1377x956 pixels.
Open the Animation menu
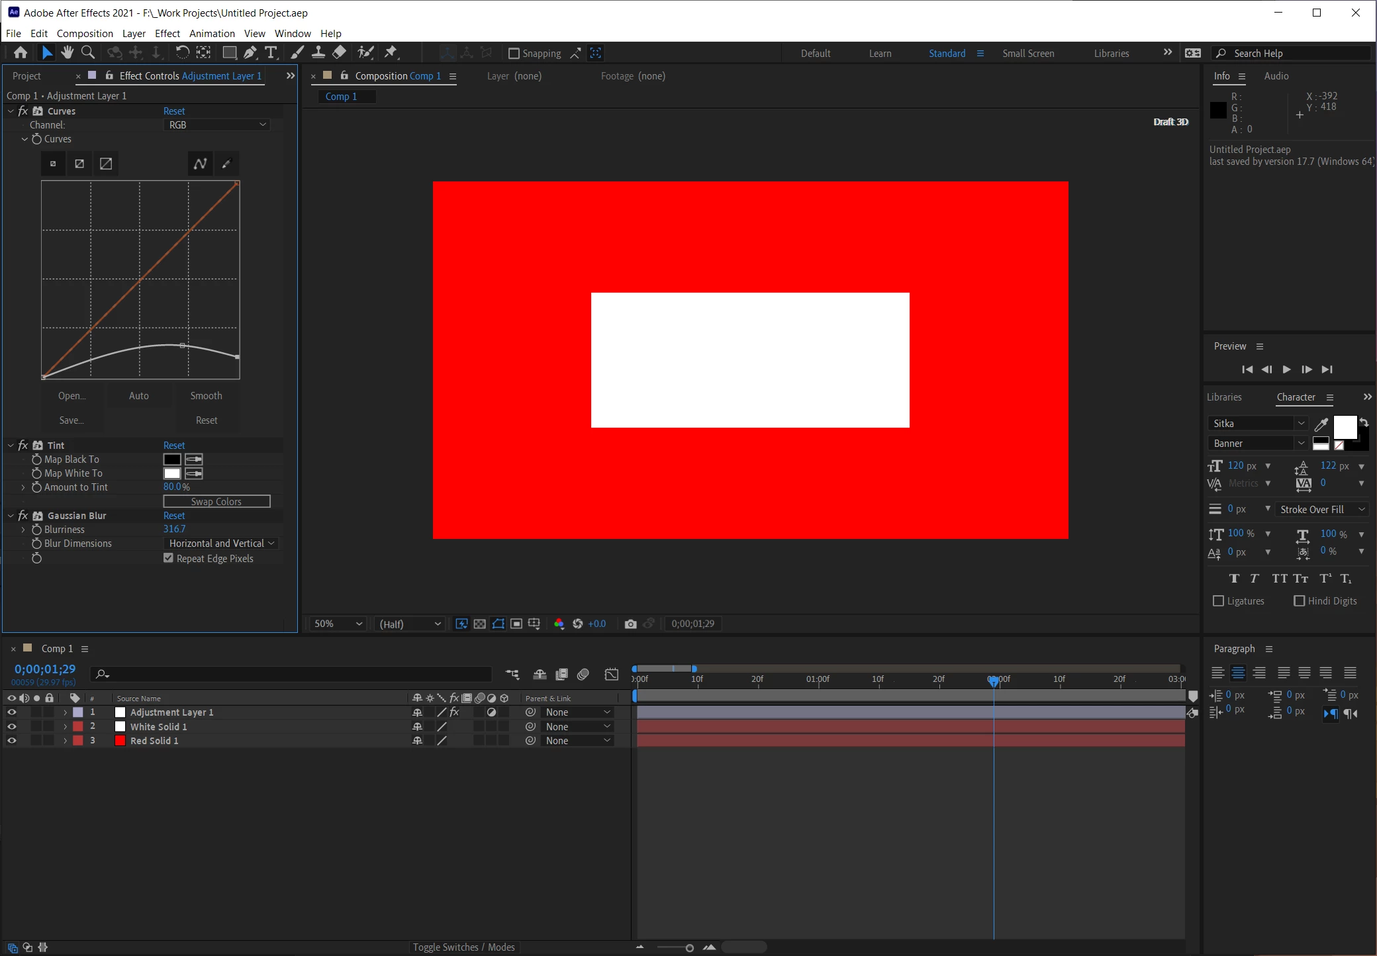[x=212, y=33]
